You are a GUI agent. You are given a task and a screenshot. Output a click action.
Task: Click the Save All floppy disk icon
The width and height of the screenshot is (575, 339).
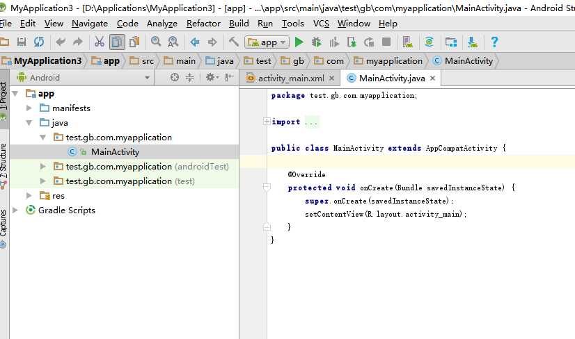click(22, 42)
